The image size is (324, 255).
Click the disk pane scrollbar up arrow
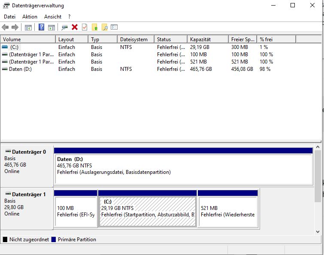point(318,147)
